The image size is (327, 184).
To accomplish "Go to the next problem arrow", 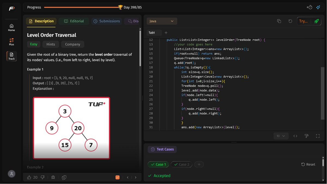I will coord(135,177).
